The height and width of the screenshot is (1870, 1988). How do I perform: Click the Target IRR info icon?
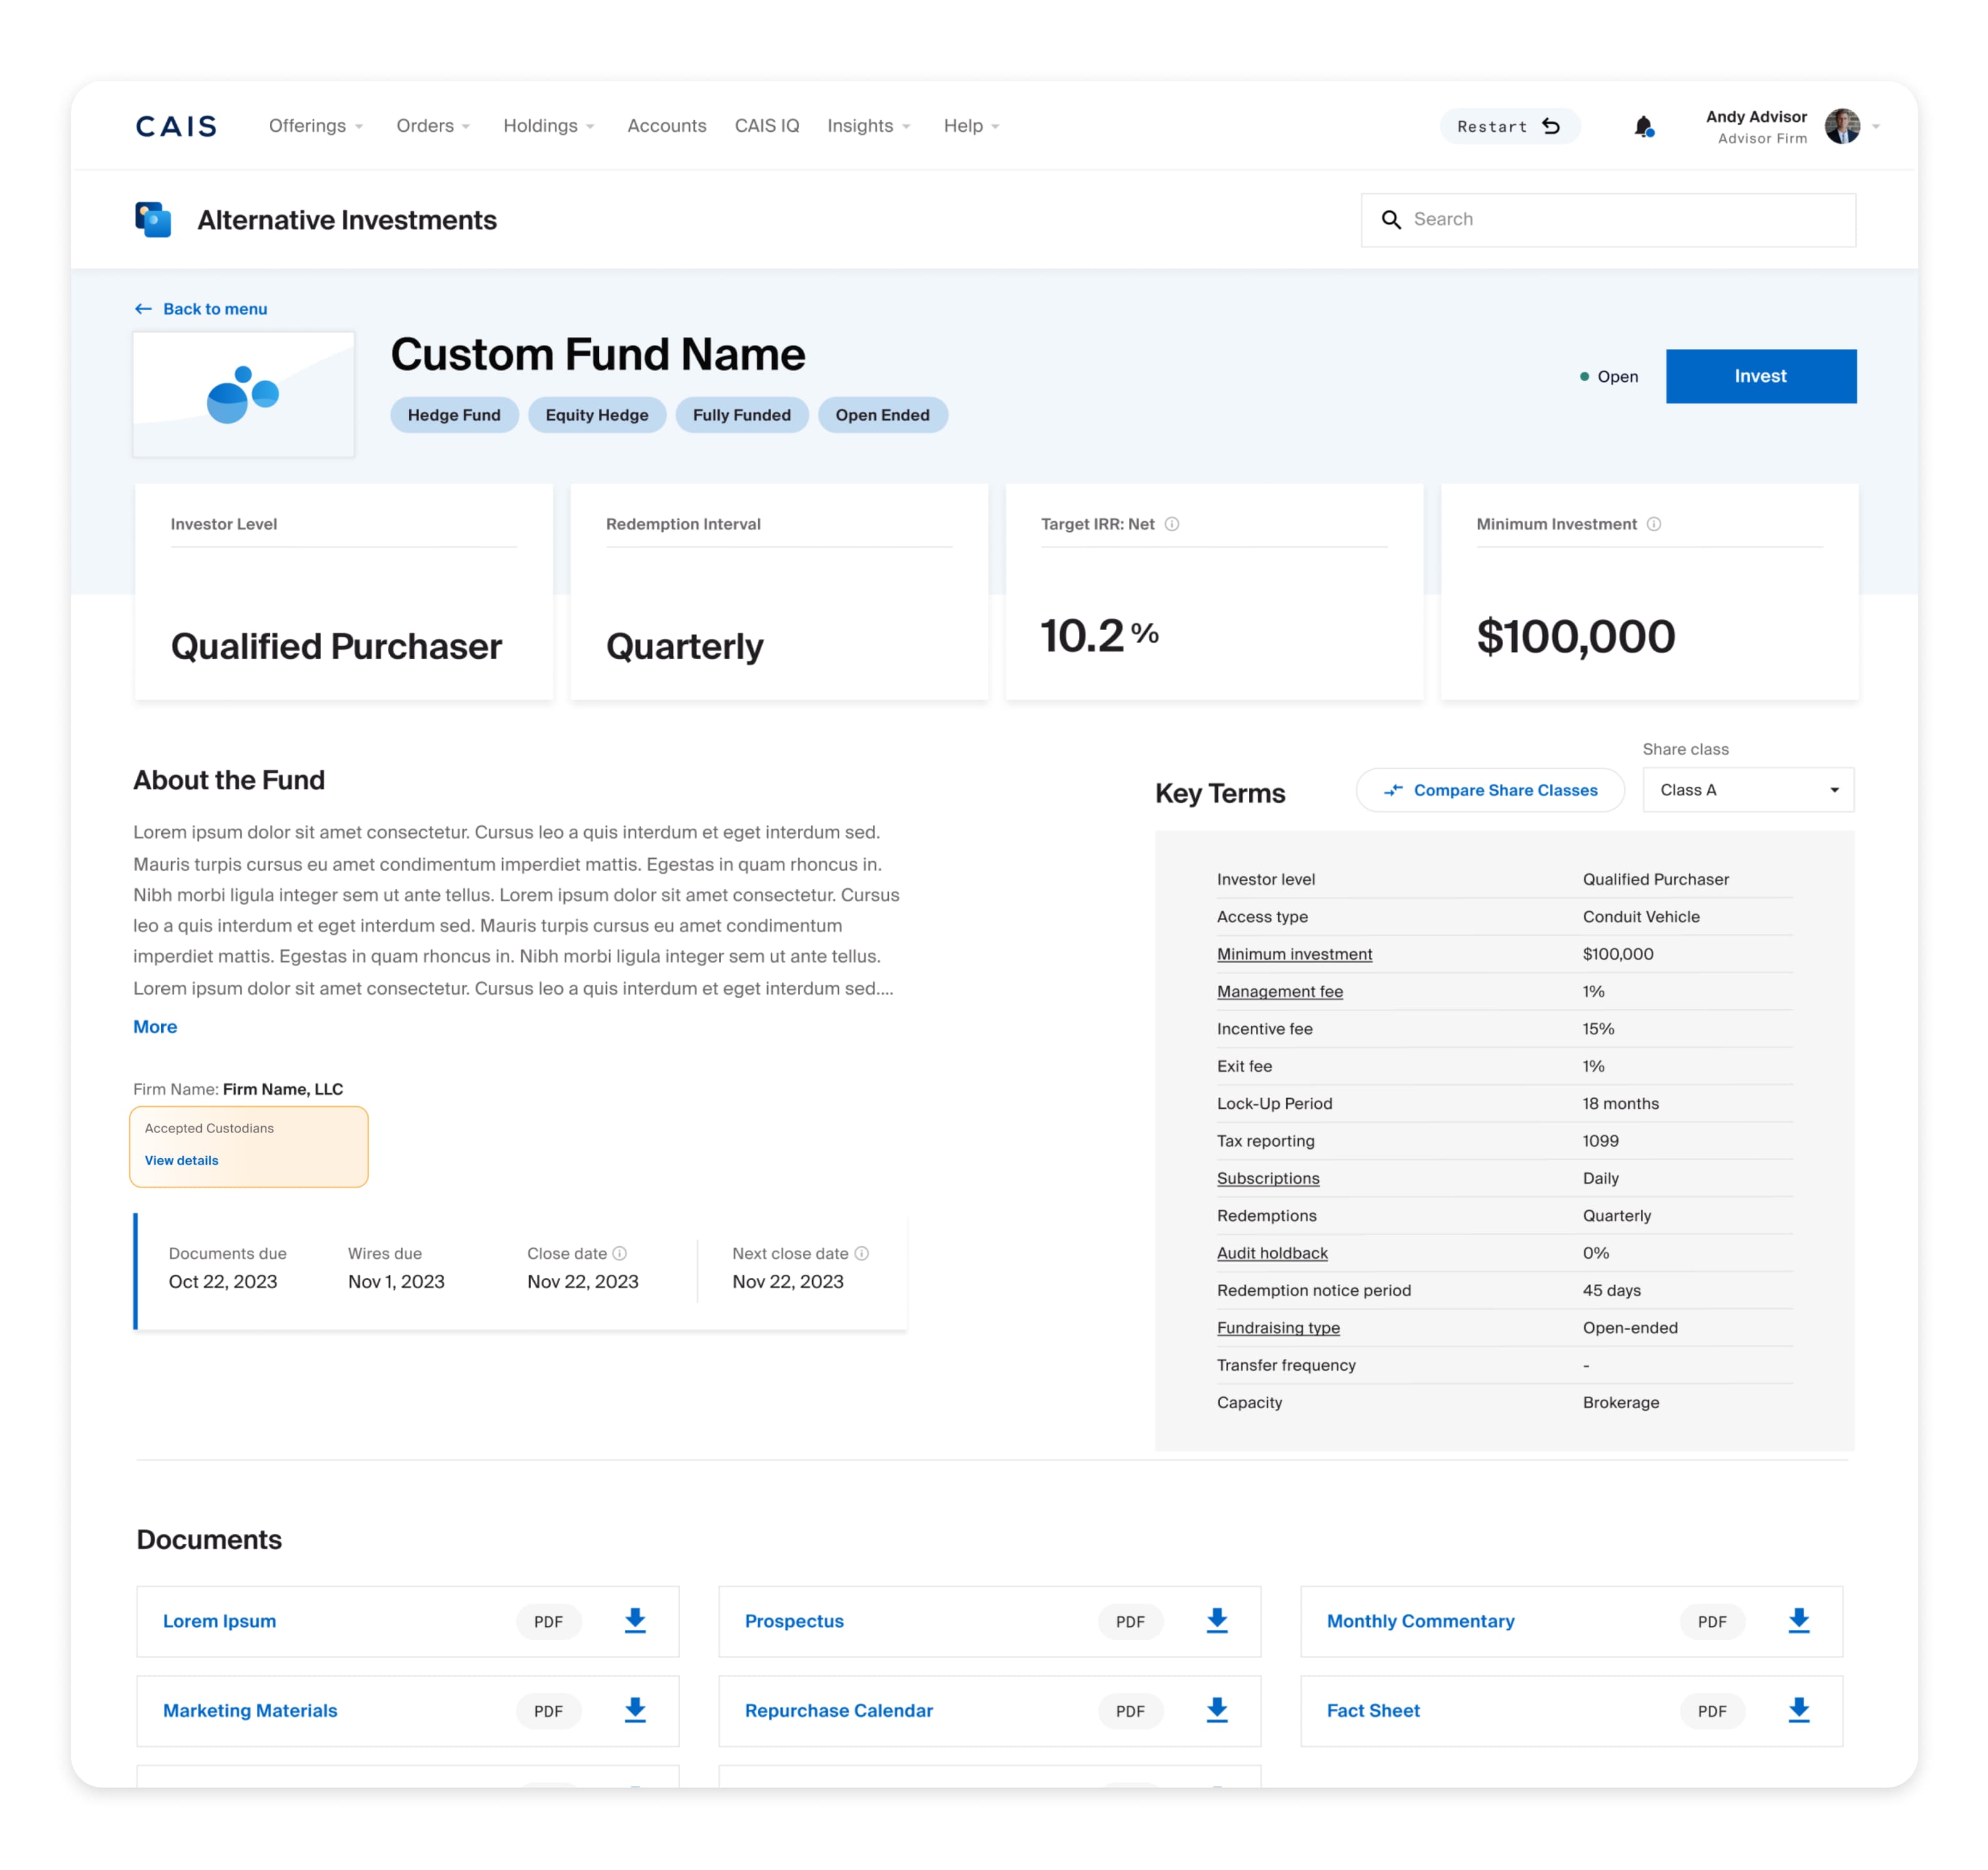[x=1172, y=524]
